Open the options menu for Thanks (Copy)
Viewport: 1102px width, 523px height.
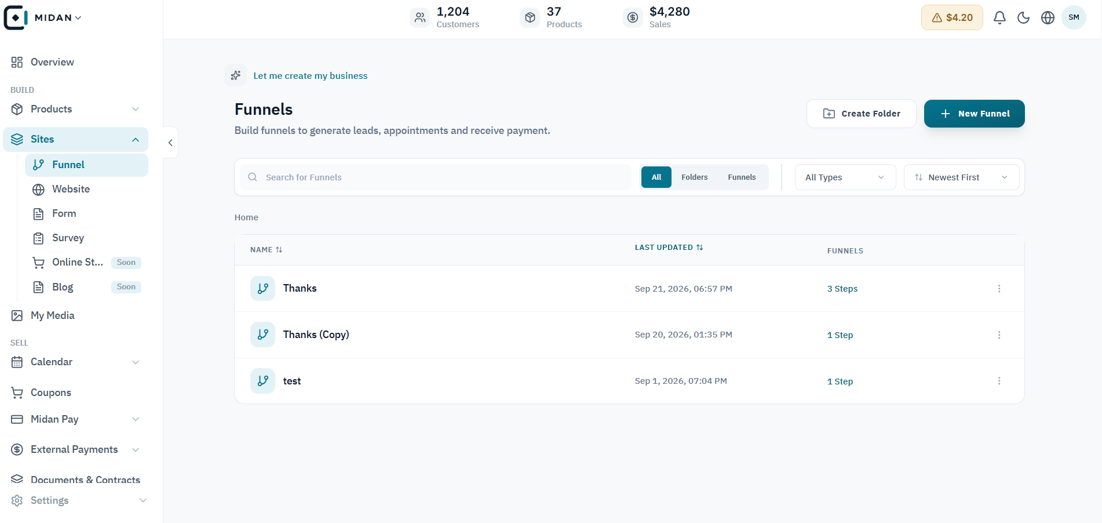coord(999,335)
